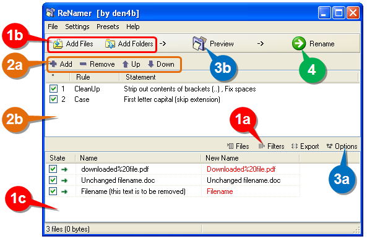This screenshot has height=239, width=367.
Task: Open the Presets menu
Action: [x=108, y=27]
